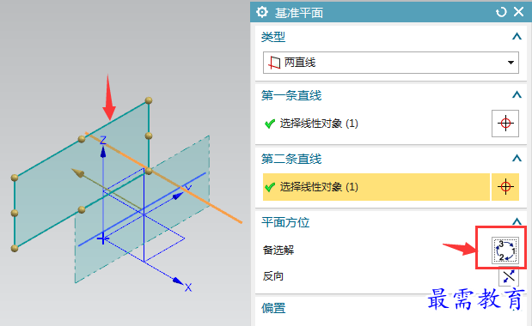Click the blue Z axis arrow

pos(103,152)
